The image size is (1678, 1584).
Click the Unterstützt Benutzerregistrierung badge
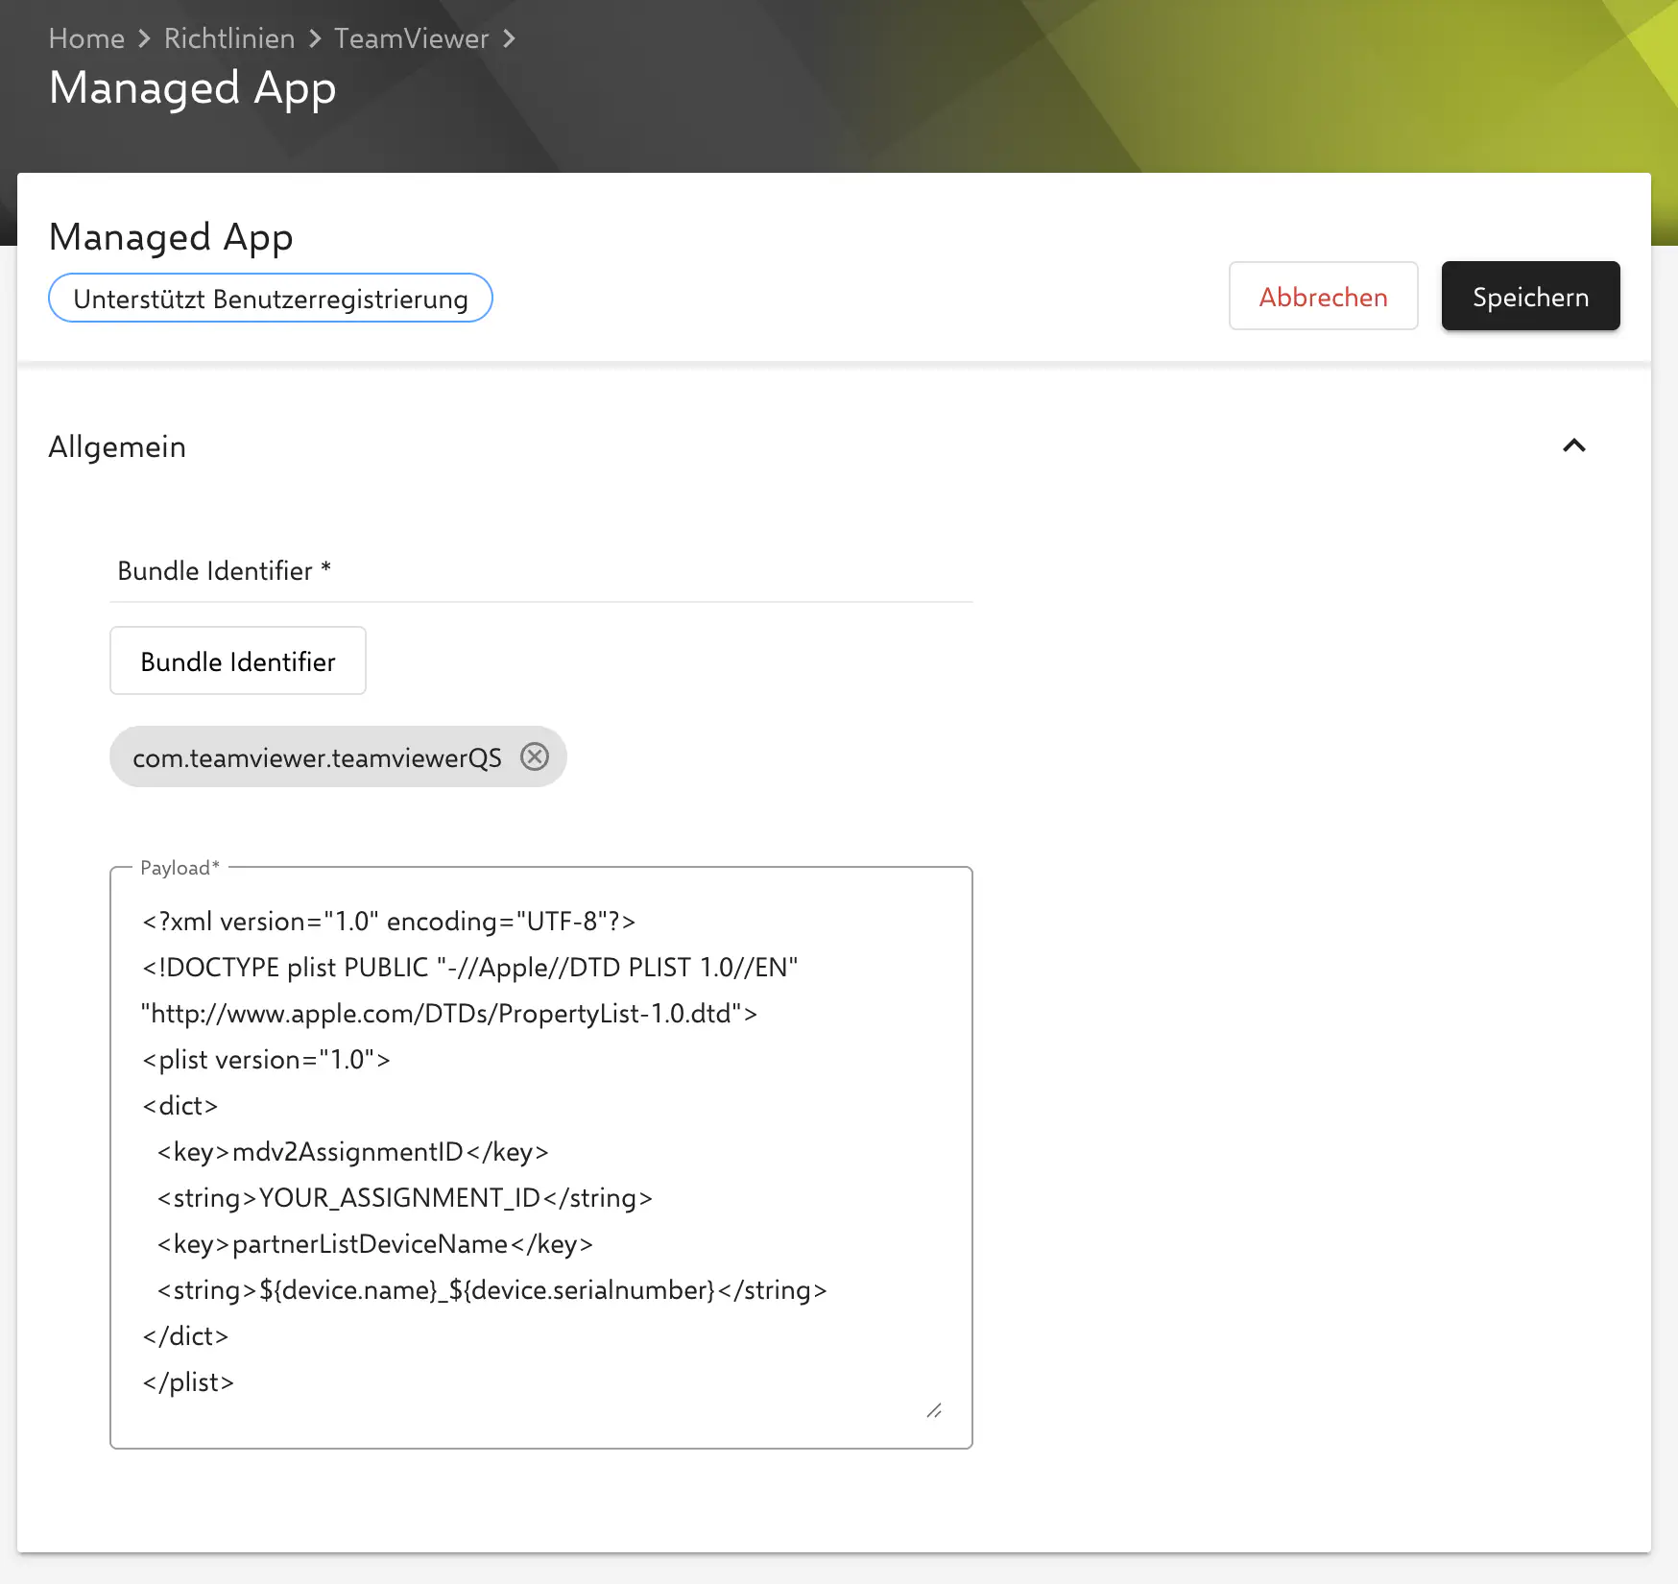[271, 298]
